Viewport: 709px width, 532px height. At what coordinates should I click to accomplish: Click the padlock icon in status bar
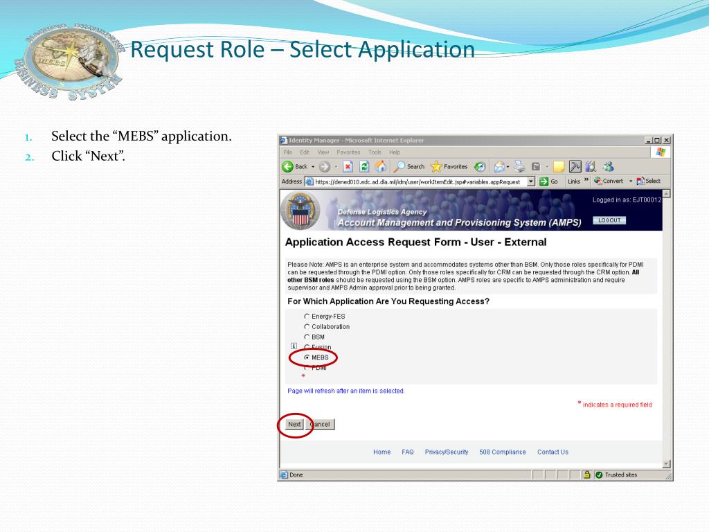click(587, 475)
